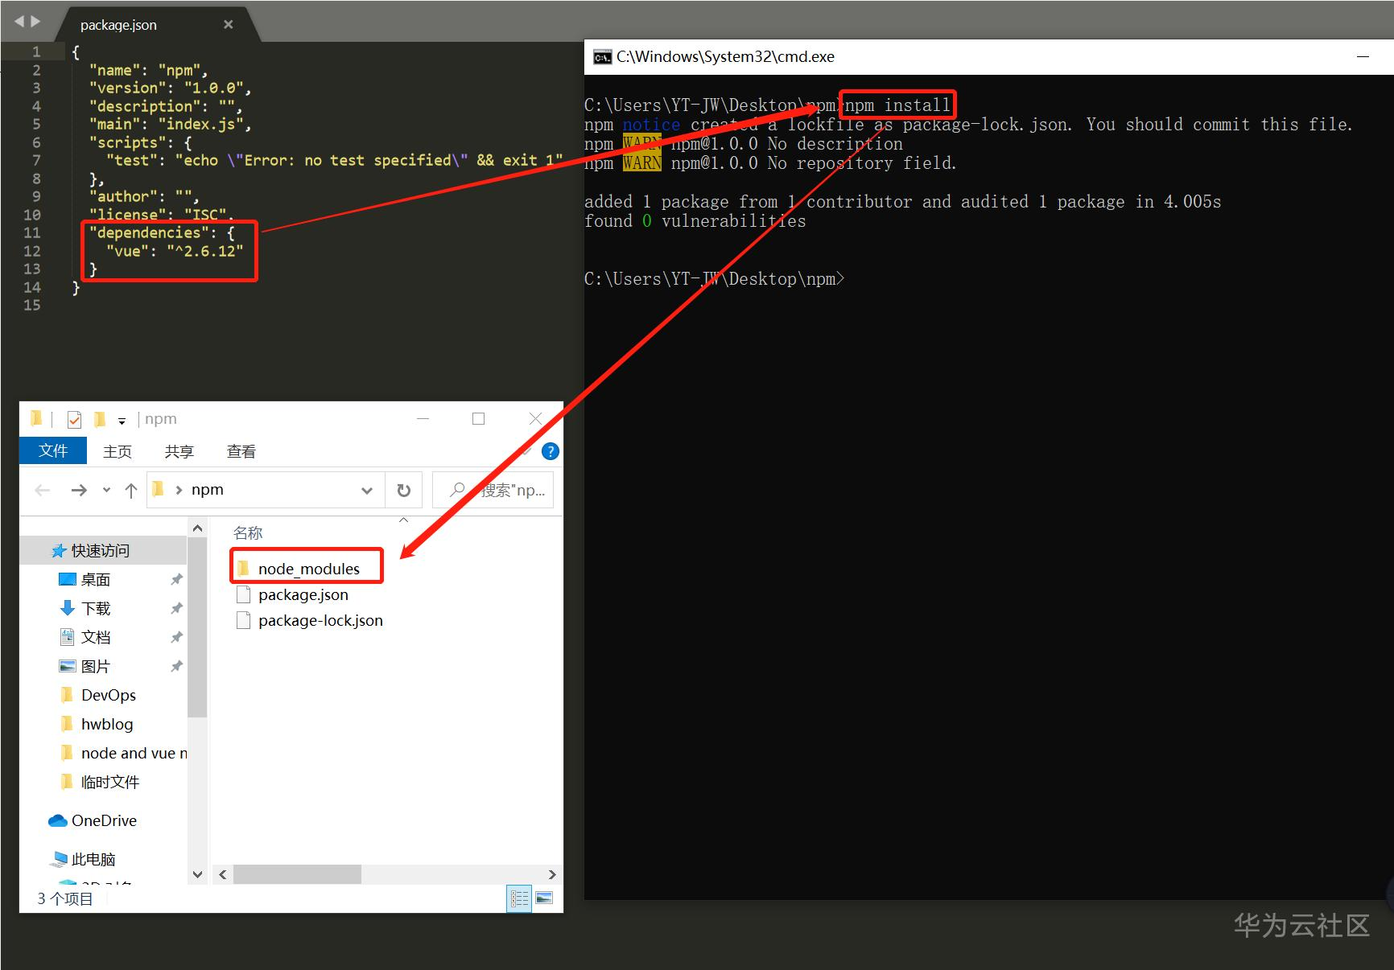This screenshot has width=1394, height=970.
Task: Click the search npm input box
Action: click(493, 490)
